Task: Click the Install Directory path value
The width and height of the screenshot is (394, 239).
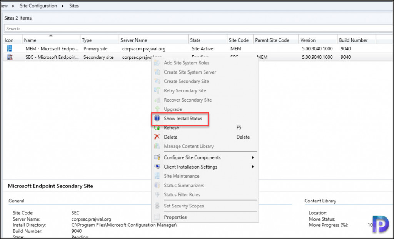Action: click(124, 225)
